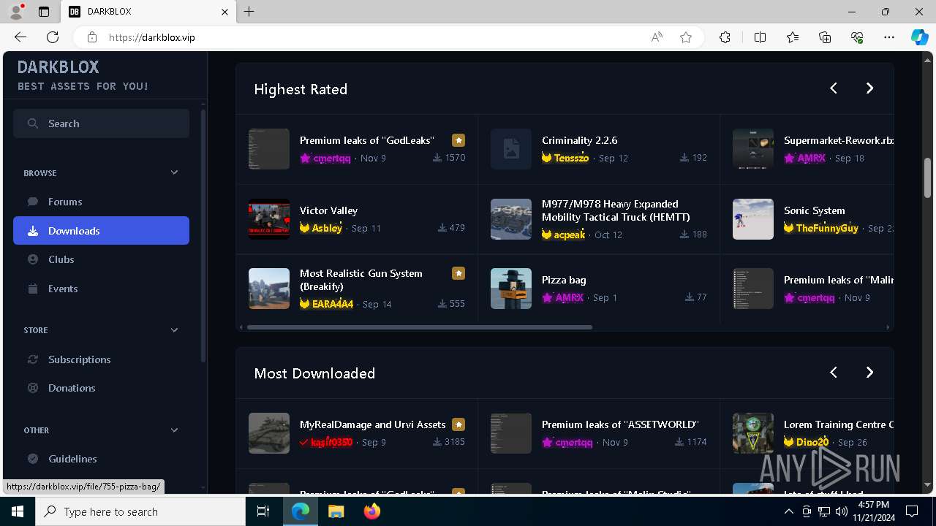The image size is (936, 526).
Task: Open Most Realistic Gun System (Breakify)
Action: [361, 280]
